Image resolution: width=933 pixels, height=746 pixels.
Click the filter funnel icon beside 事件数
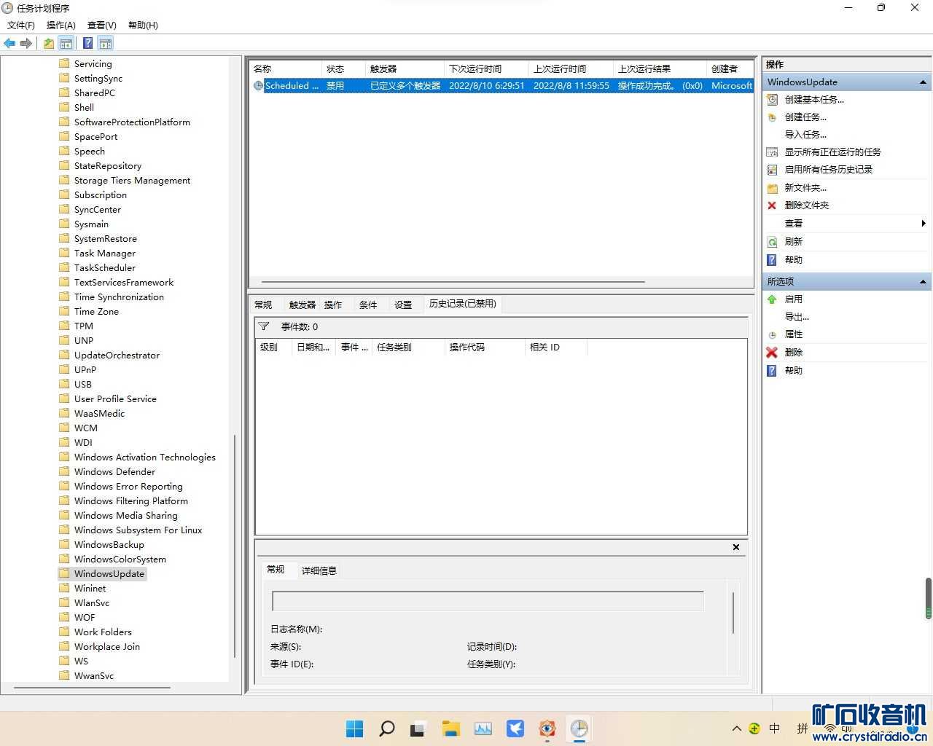click(264, 326)
